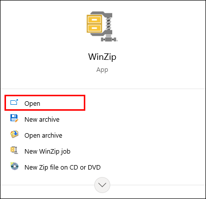The height and width of the screenshot is (199, 206).
Task: Click inside the red-outlined Open box
Action: pos(45,103)
